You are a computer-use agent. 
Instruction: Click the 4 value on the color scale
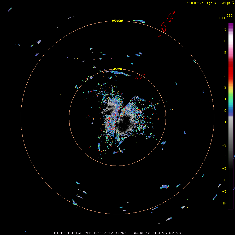pos(225,64)
